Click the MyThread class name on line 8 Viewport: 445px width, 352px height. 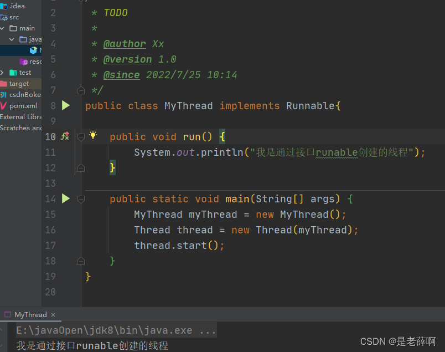(x=188, y=106)
